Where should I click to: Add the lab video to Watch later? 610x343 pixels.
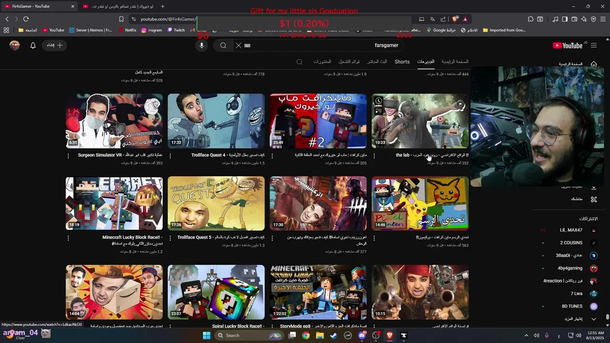(x=378, y=101)
